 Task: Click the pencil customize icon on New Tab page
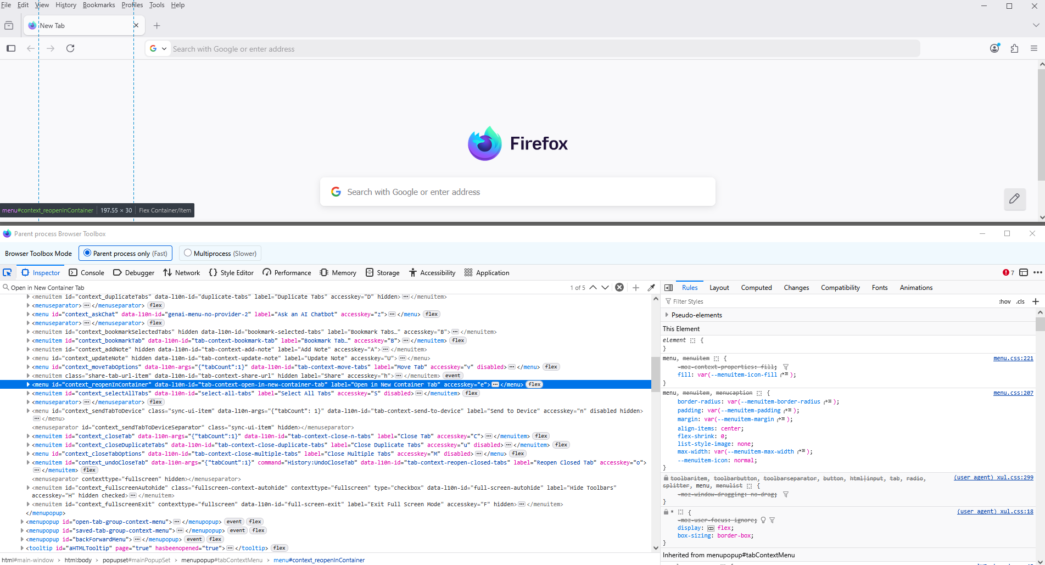(1015, 199)
